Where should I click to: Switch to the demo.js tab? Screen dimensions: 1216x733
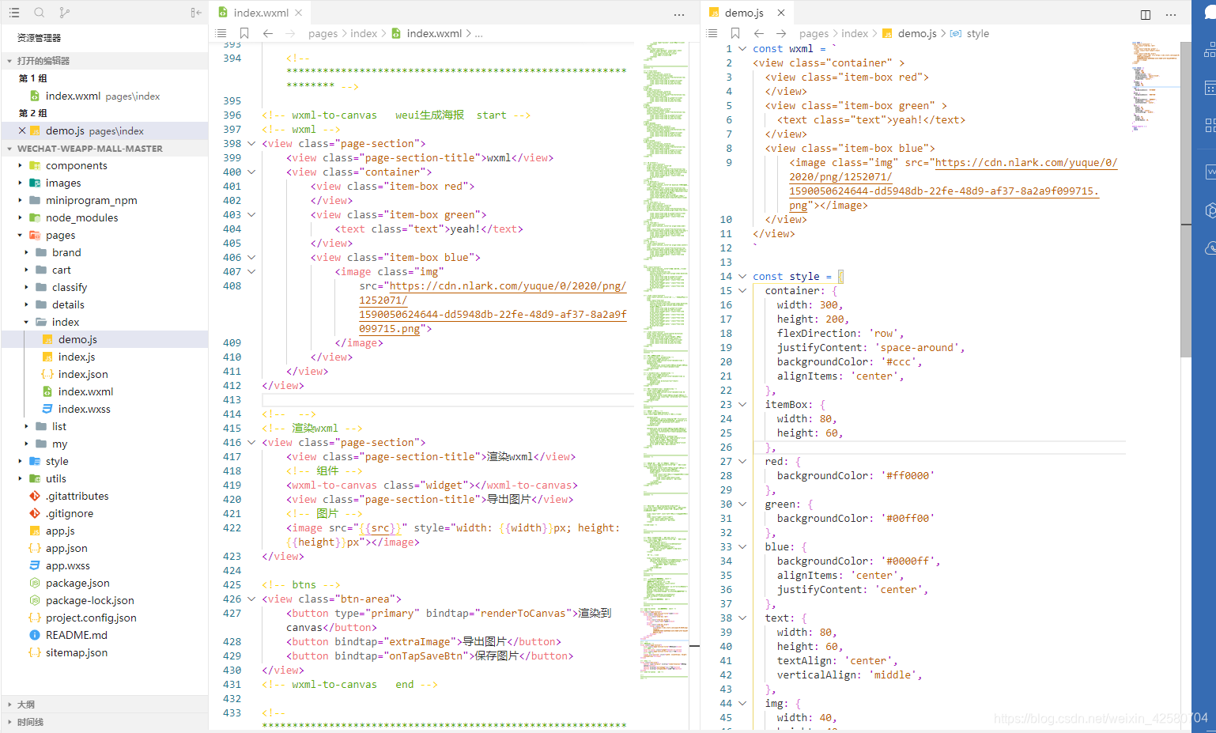[x=747, y=13]
